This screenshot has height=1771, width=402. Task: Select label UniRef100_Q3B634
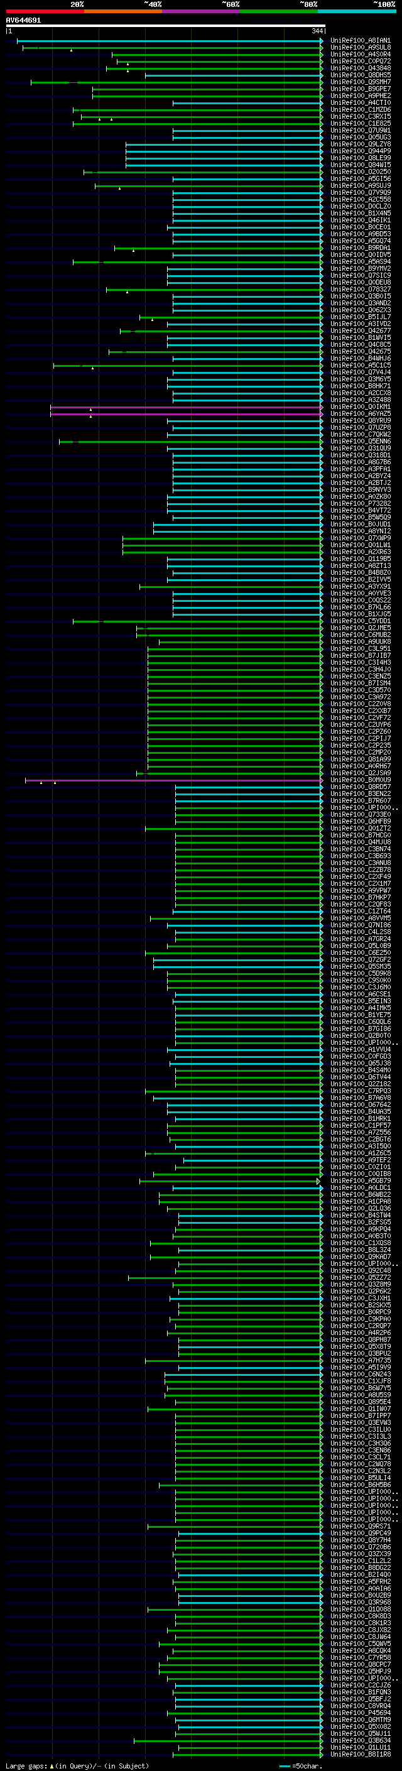(x=360, y=1741)
